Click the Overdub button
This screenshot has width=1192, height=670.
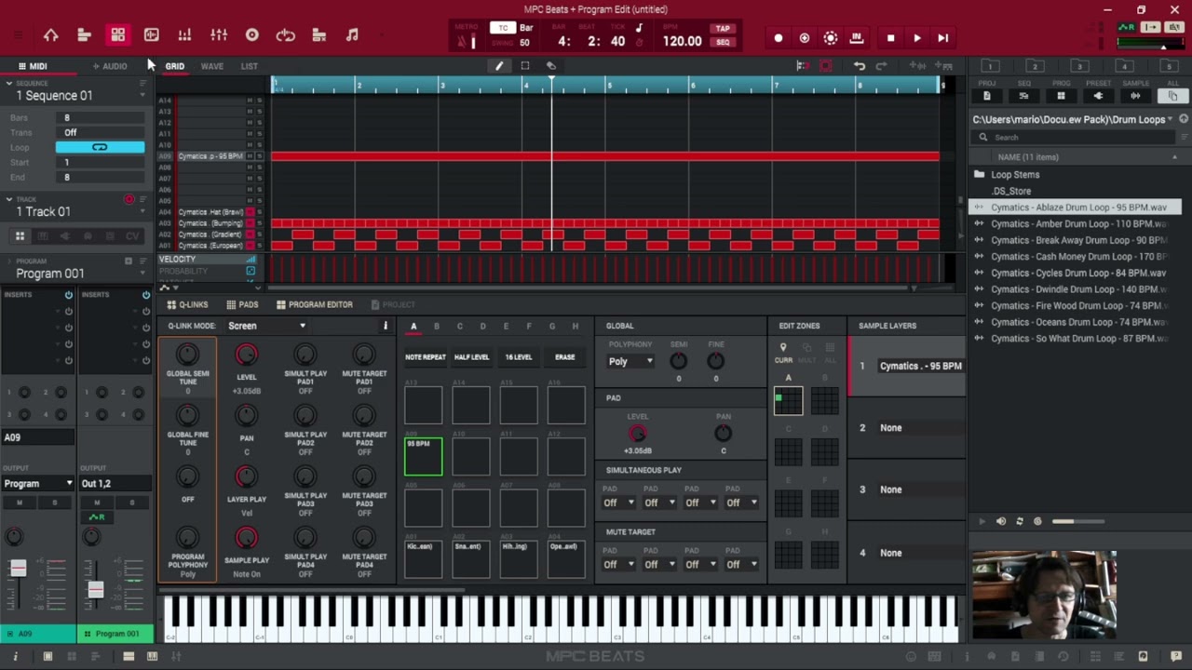click(x=805, y=38)
